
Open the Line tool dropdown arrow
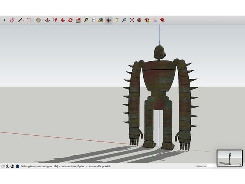pyautogui.click(x=24, y=20)
